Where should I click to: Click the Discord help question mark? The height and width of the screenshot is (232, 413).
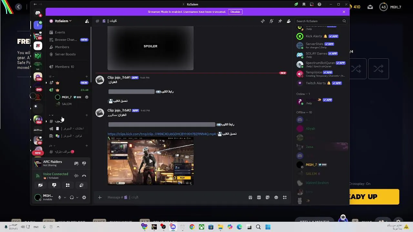[319, 5]
